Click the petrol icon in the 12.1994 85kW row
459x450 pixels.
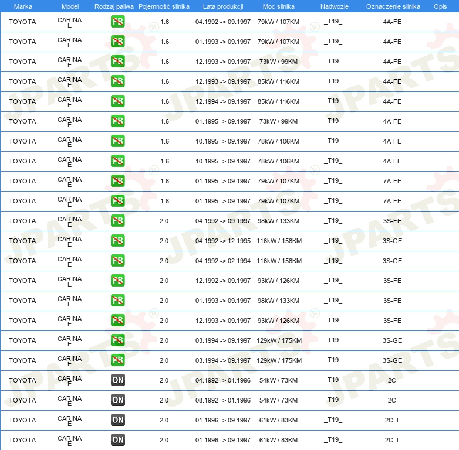pyautogui.click(x=117, y=101)
